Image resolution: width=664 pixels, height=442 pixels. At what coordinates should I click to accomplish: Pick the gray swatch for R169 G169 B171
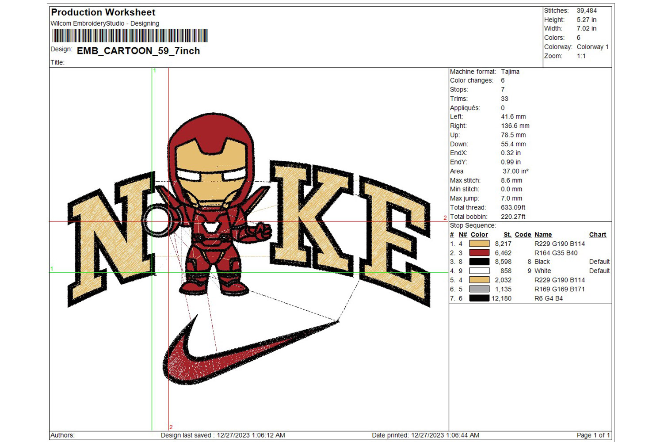tap(479, 289)
